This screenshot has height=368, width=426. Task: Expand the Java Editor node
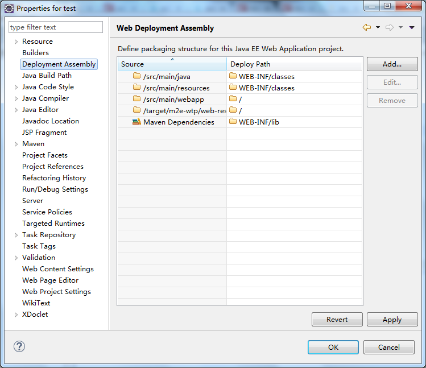(16, 110)
